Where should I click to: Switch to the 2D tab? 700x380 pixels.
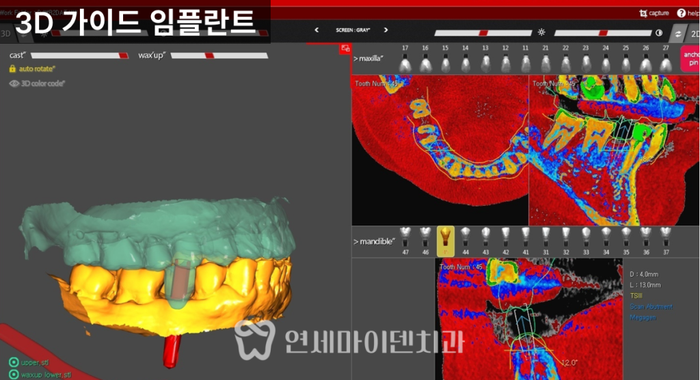coord(693,33)
